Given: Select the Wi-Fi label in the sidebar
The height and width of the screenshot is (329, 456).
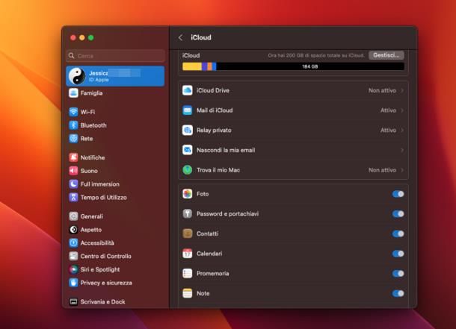Looking at the screenshot, I should tap(87, 112).
